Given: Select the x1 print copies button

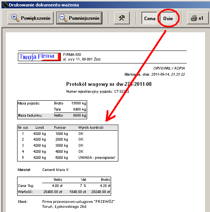Looking at the screenshot, I should [198, 18].
